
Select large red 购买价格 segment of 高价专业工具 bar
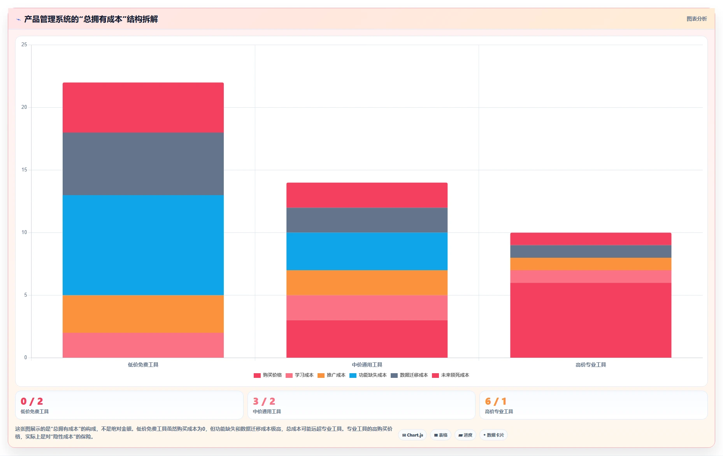tap(591, 320)
